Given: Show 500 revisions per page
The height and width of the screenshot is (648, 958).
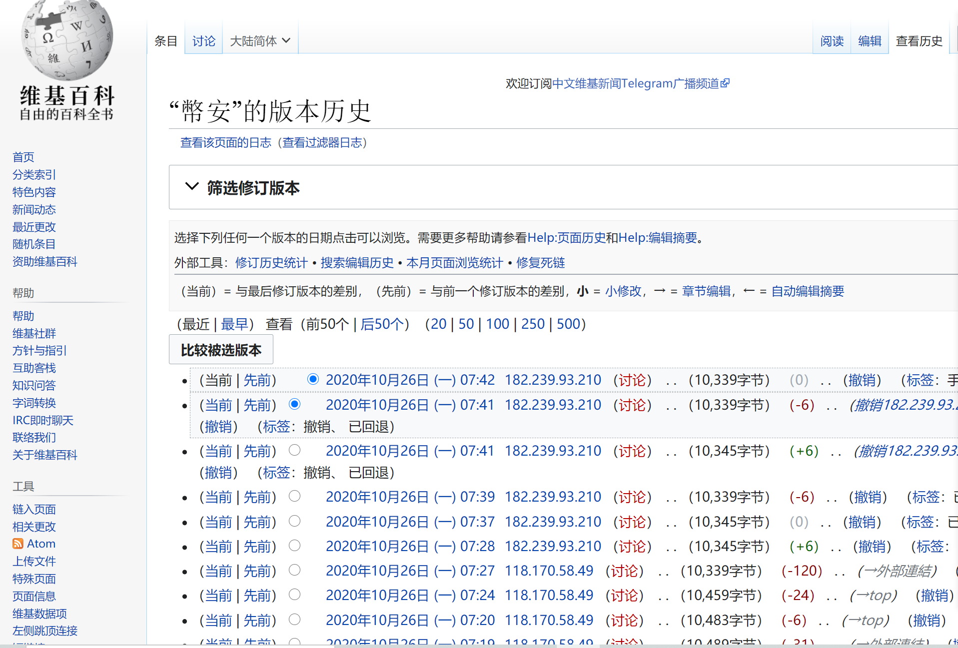Looking at the screenshot, I should (x=568, y=324).
